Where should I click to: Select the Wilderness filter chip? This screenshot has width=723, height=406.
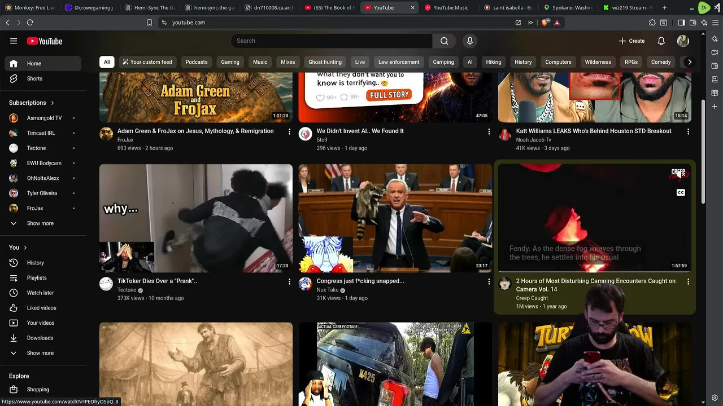(598, 62)
